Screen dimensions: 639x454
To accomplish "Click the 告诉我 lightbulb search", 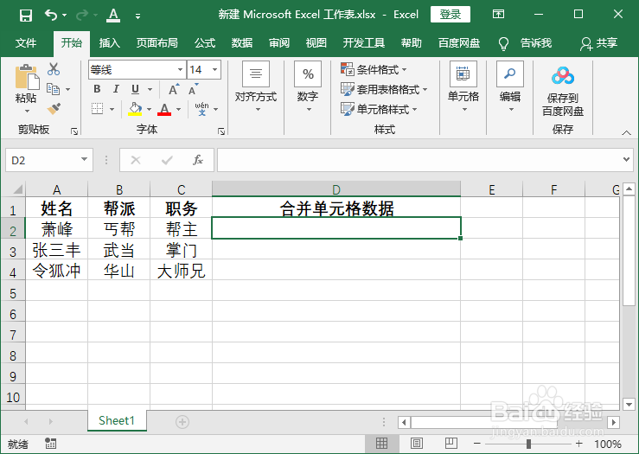I will [x=526, y=43].
